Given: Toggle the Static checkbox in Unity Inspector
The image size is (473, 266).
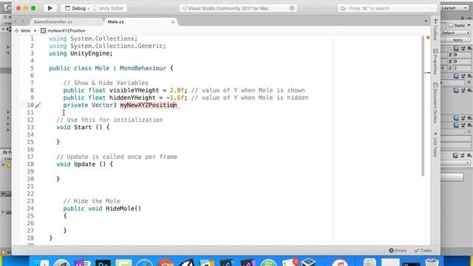Looking at the screenshot, I should (451, 26).
